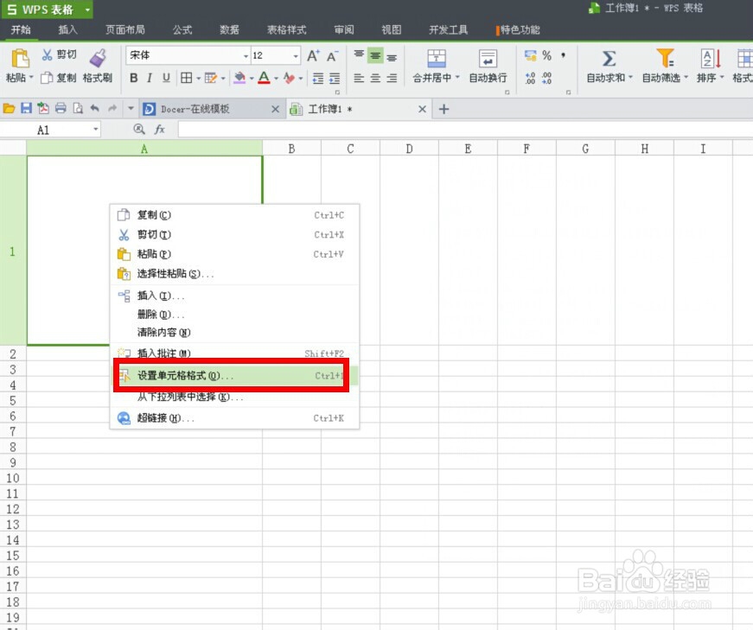753x630 pixels.
Task: Toggle center text horizontally
Action: click(x=375, y=78)
